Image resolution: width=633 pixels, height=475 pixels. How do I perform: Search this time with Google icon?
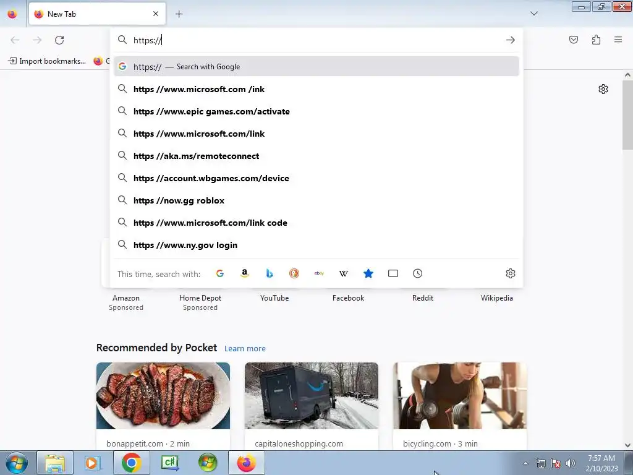point(219,273)
